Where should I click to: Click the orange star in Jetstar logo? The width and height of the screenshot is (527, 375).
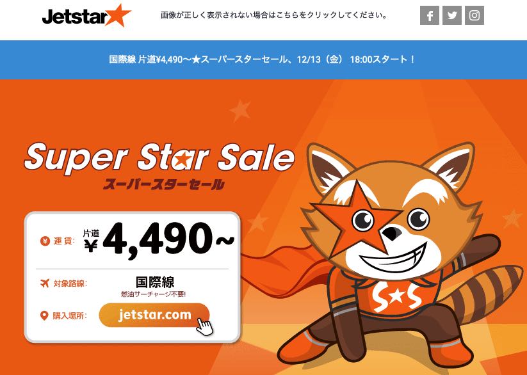coord(118,15)
